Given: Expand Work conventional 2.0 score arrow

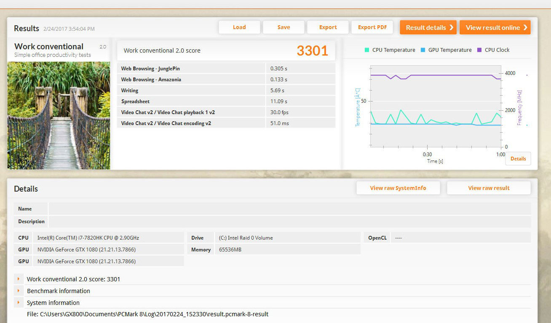Looking at the screenshot, I should [19, 279].
